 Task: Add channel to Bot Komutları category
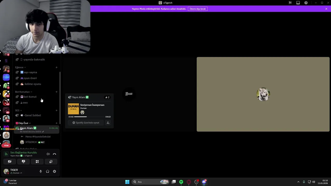click(x=56, y=92)
